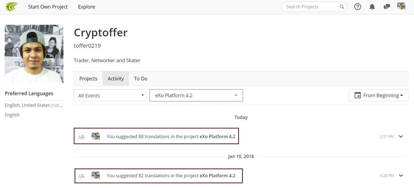
Task: Switch to the To Do tab
Action: 141,79
